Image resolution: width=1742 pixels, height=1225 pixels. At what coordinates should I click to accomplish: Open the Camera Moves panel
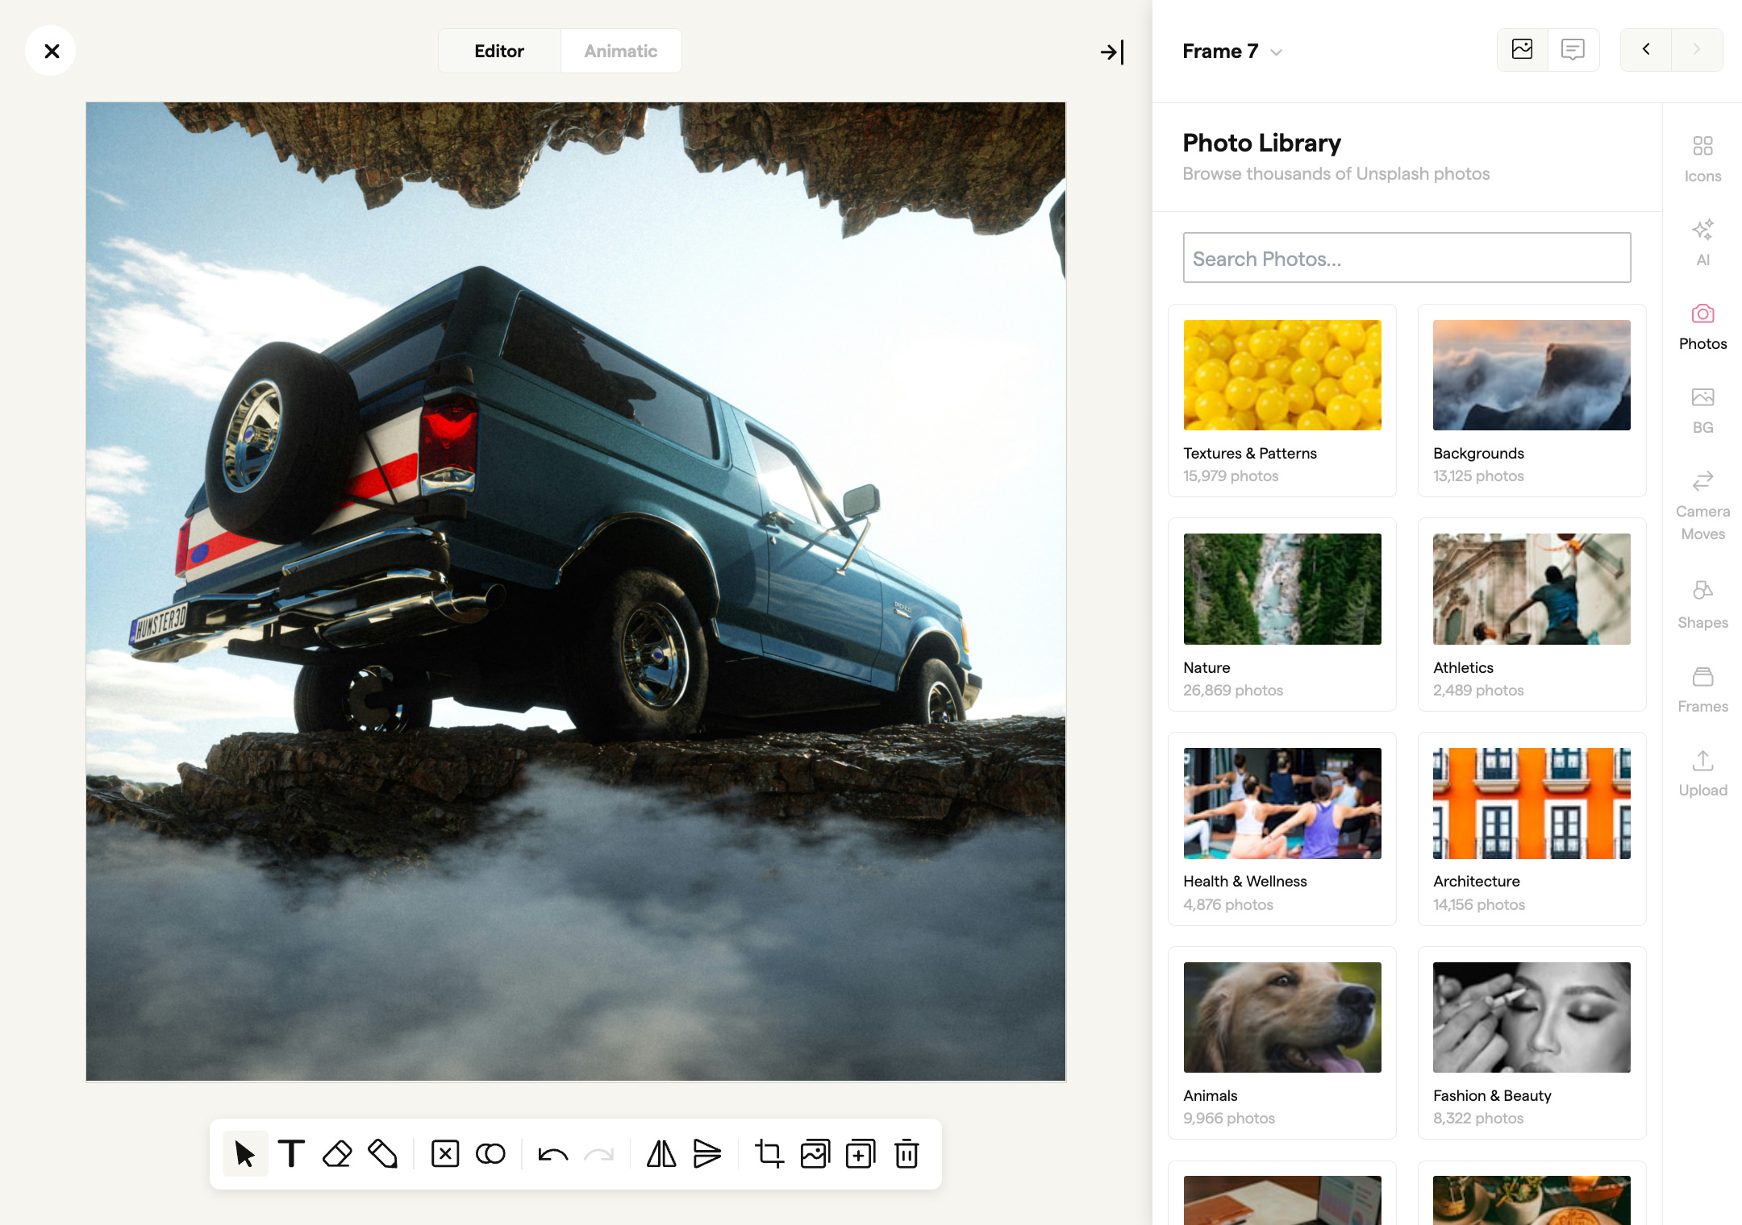[x=1702, y=500]
